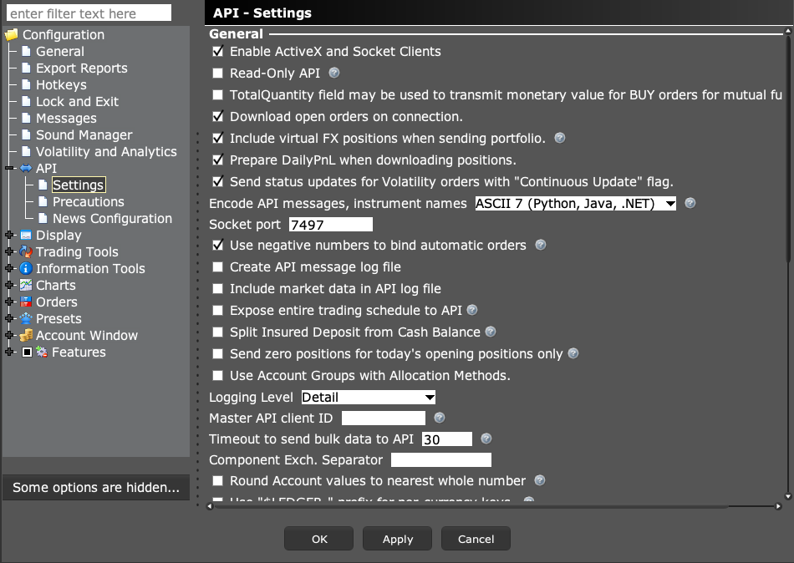Click help icon next to Timeout bulk data field
Screen dimensions: 794x563
pyautogui.click(x=486, y=439)
